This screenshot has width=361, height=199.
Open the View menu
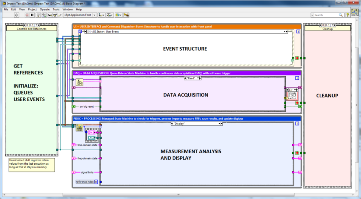point(22,10)
